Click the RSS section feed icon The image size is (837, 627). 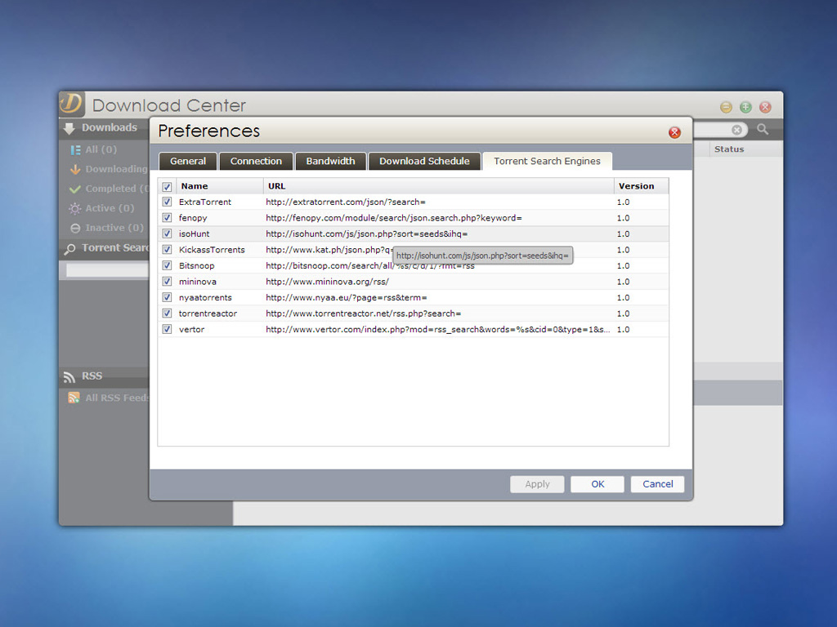(x=69, y=377)
